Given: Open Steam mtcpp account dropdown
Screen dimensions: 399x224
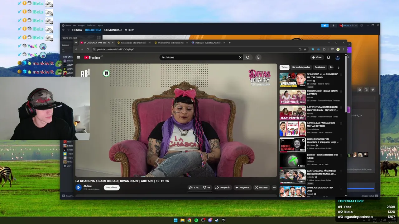Looking at the screenshot, I should [x=348, y=26].
